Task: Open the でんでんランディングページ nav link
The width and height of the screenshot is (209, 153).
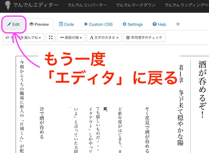Action: coord(187,5)
